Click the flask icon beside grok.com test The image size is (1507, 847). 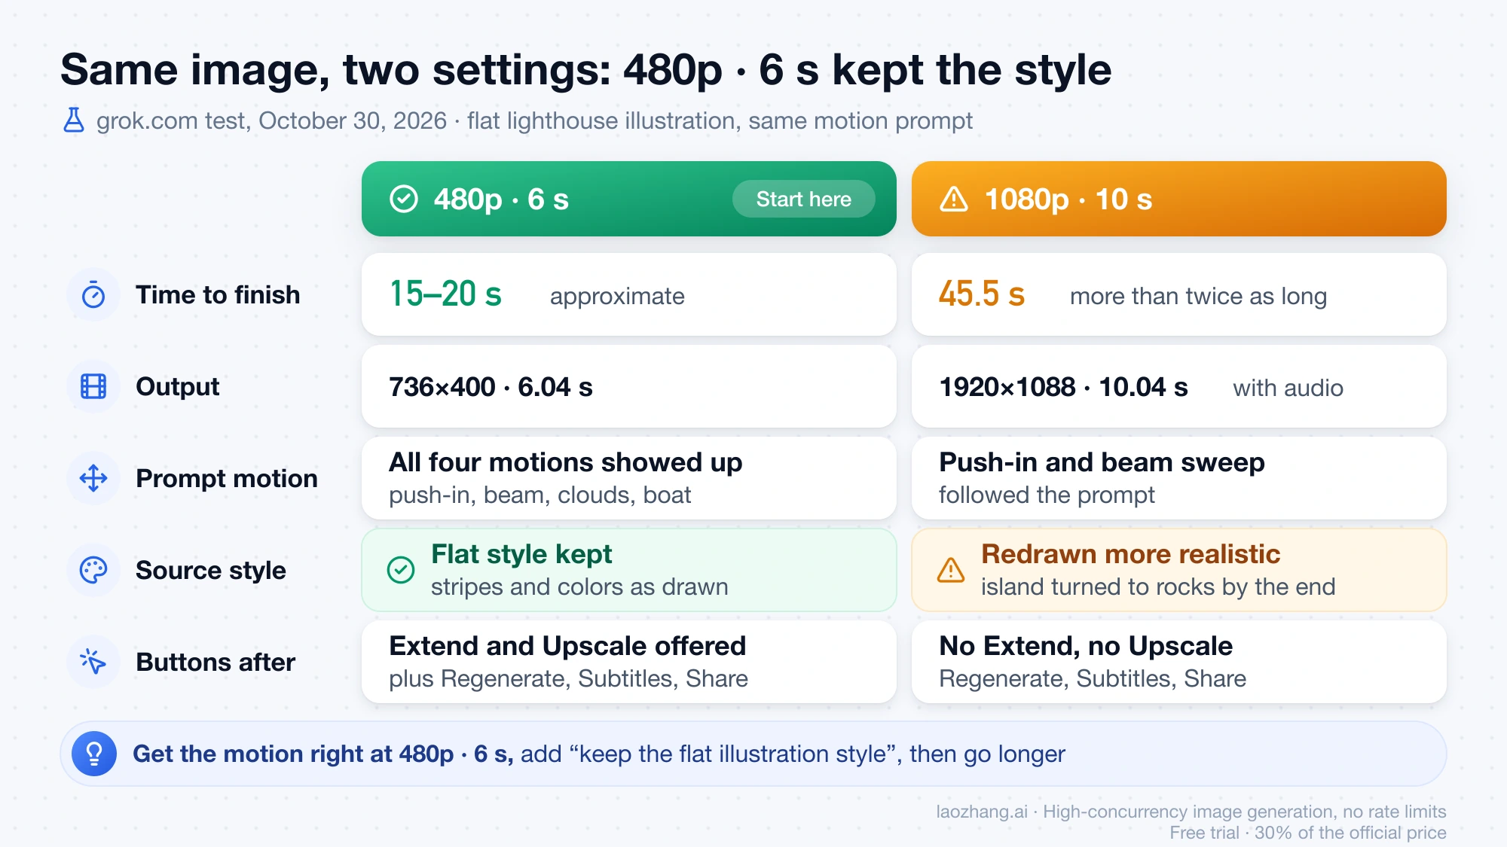[74, 120]
